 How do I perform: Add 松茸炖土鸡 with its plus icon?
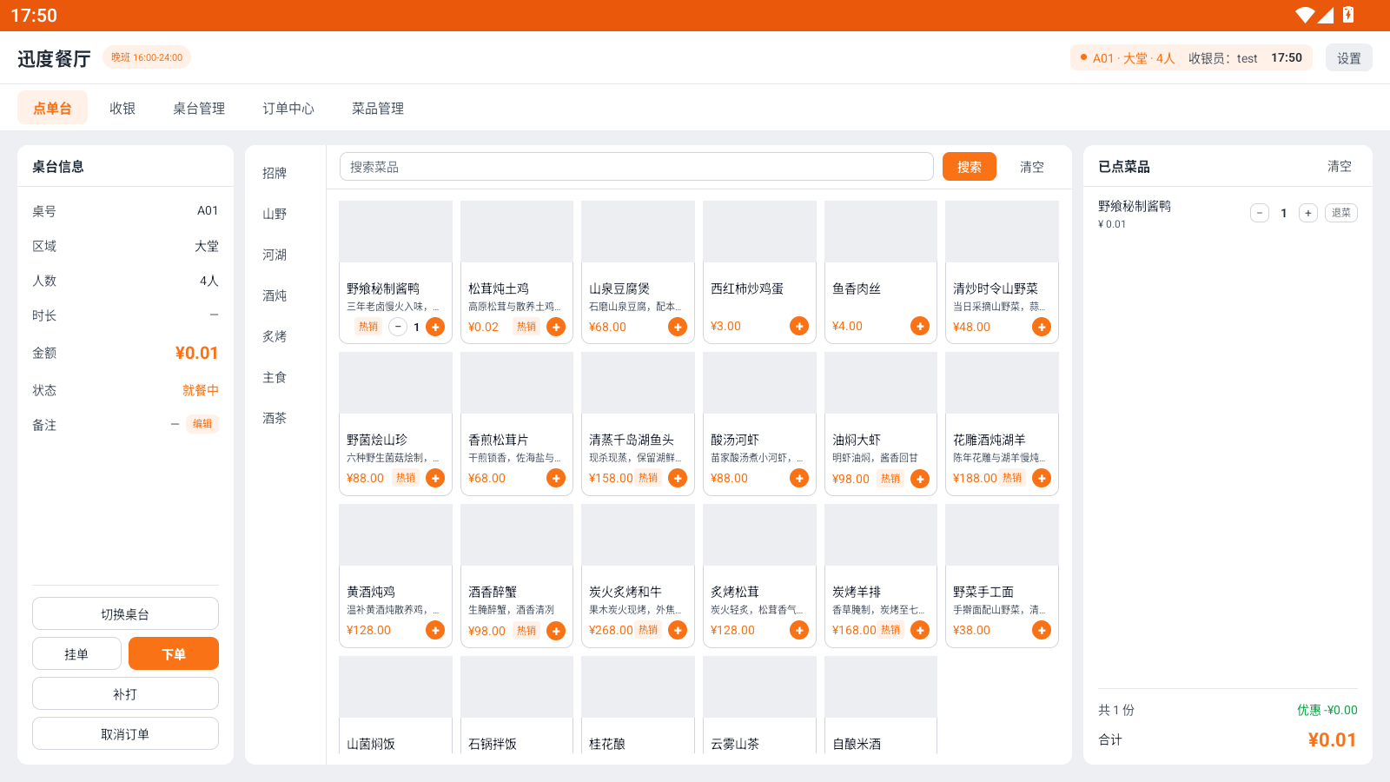coord(556,327)
